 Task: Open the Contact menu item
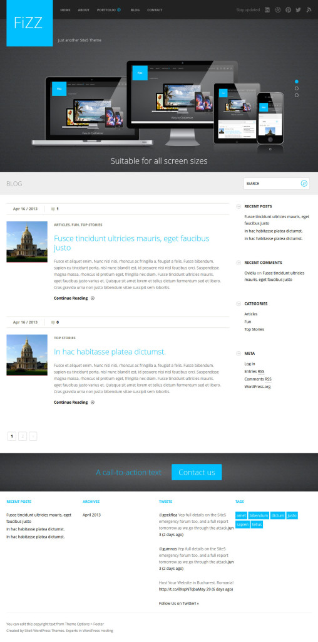(x=155, y=10)
